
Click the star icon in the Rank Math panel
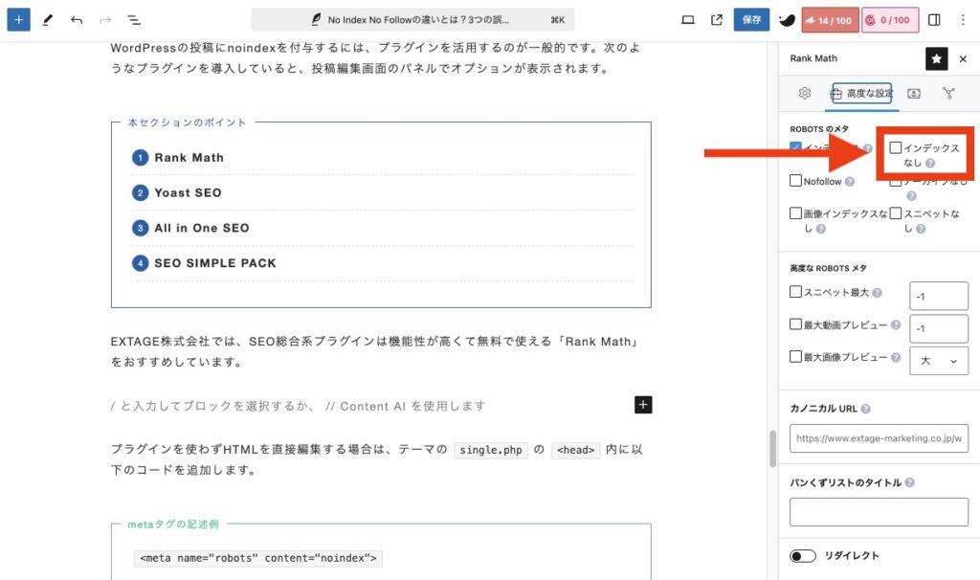pos(936,58)
